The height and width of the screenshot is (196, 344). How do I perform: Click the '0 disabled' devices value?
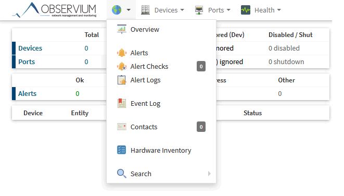[x=284, y=48]
